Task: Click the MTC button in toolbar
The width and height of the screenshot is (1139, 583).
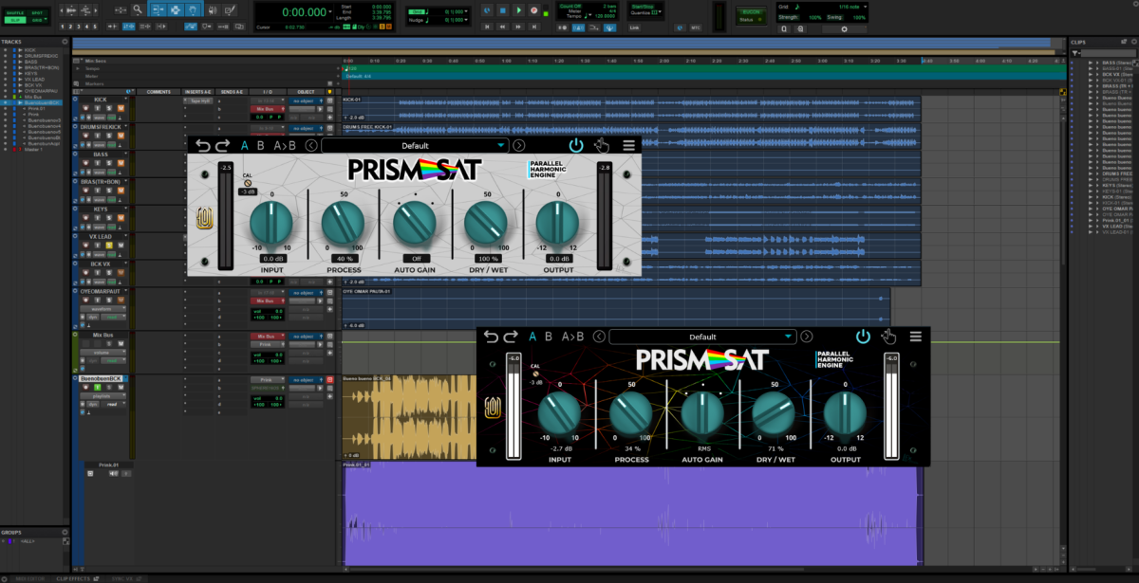Action: 695,27
